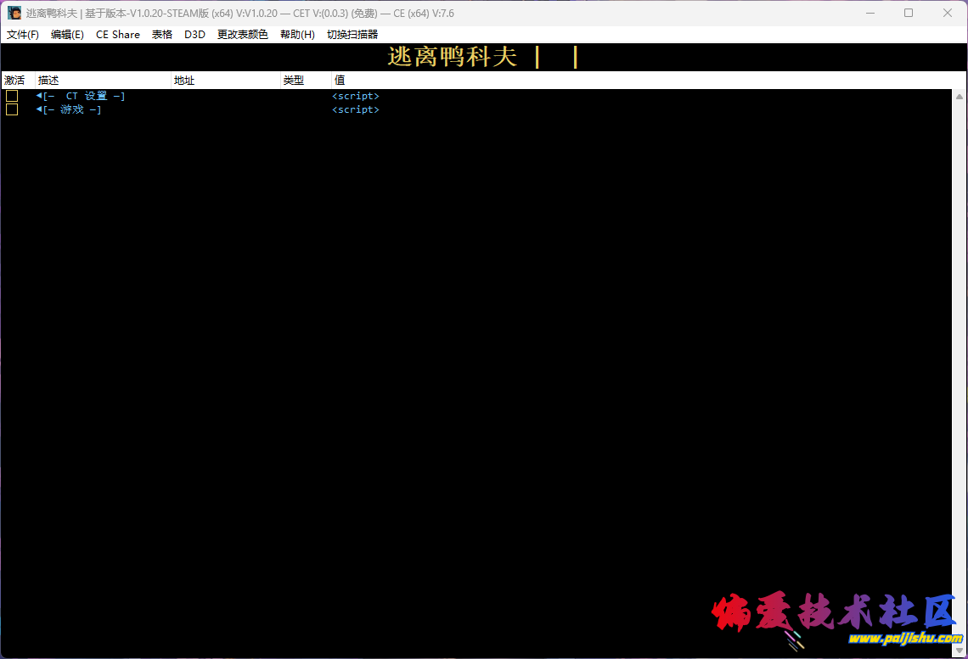Image resolution: width=968 pixels, height=659 pixels.
Task: Open the 表格 menu
Action: coord(161,34)
